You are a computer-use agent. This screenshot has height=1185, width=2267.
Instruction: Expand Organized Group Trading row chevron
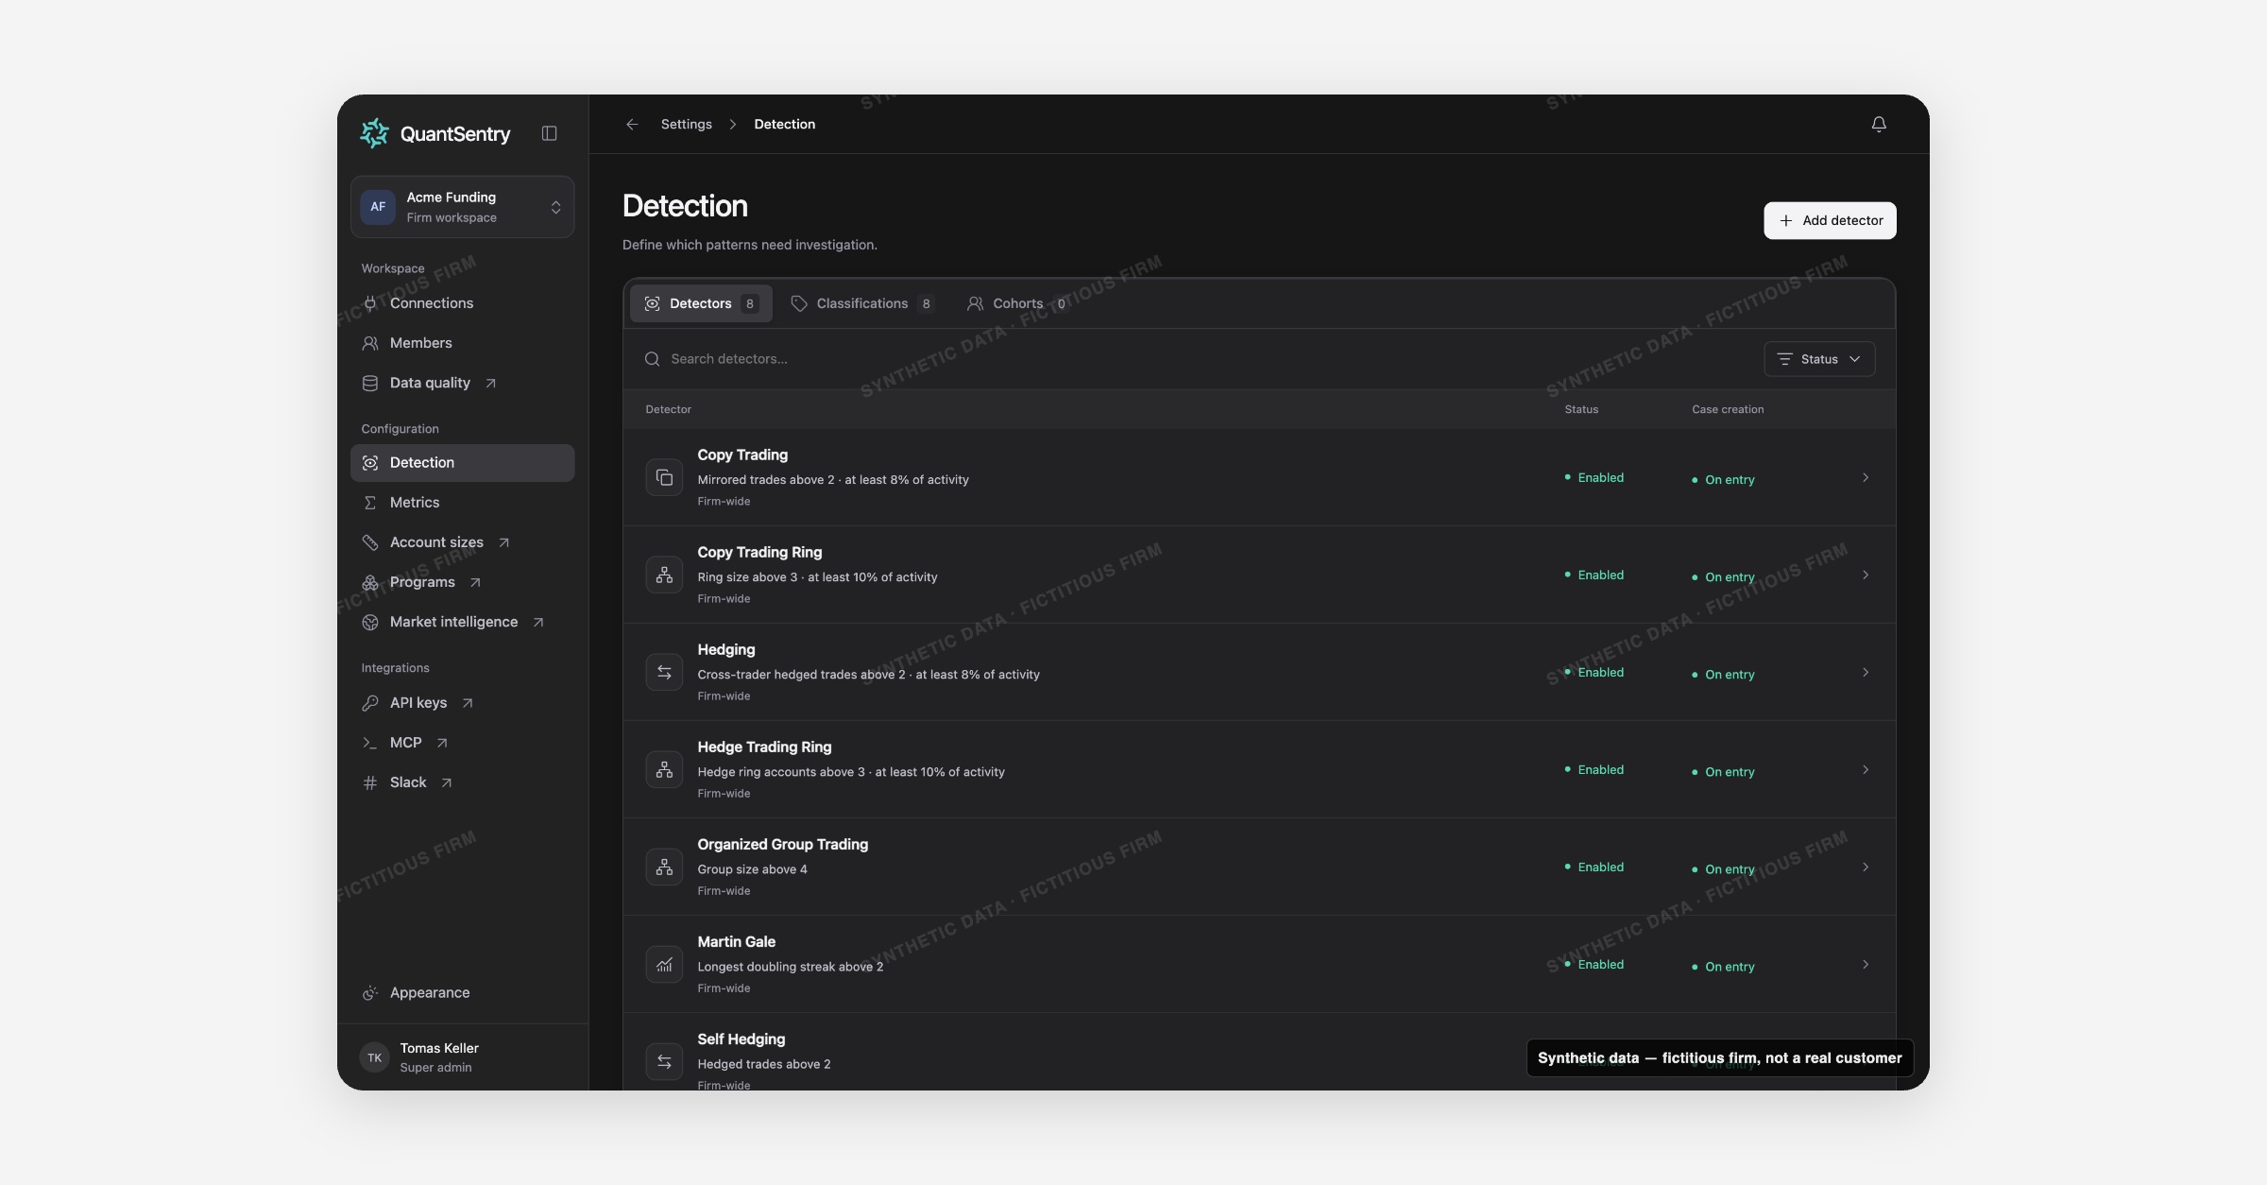pos(1866,867)
